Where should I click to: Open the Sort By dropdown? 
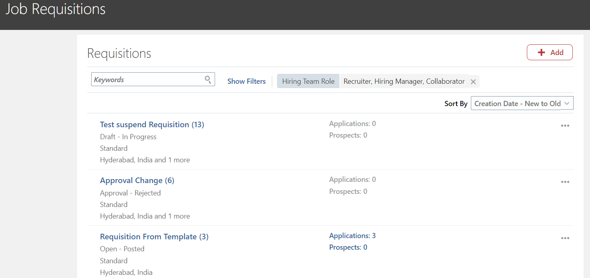[522, 103]
